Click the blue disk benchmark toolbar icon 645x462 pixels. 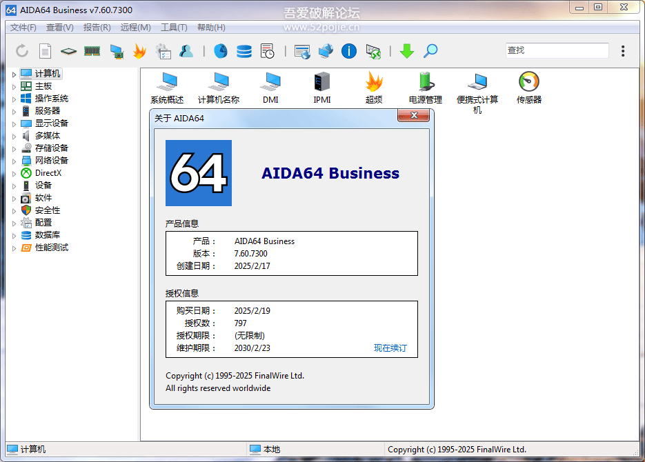(x=221, y=51)
